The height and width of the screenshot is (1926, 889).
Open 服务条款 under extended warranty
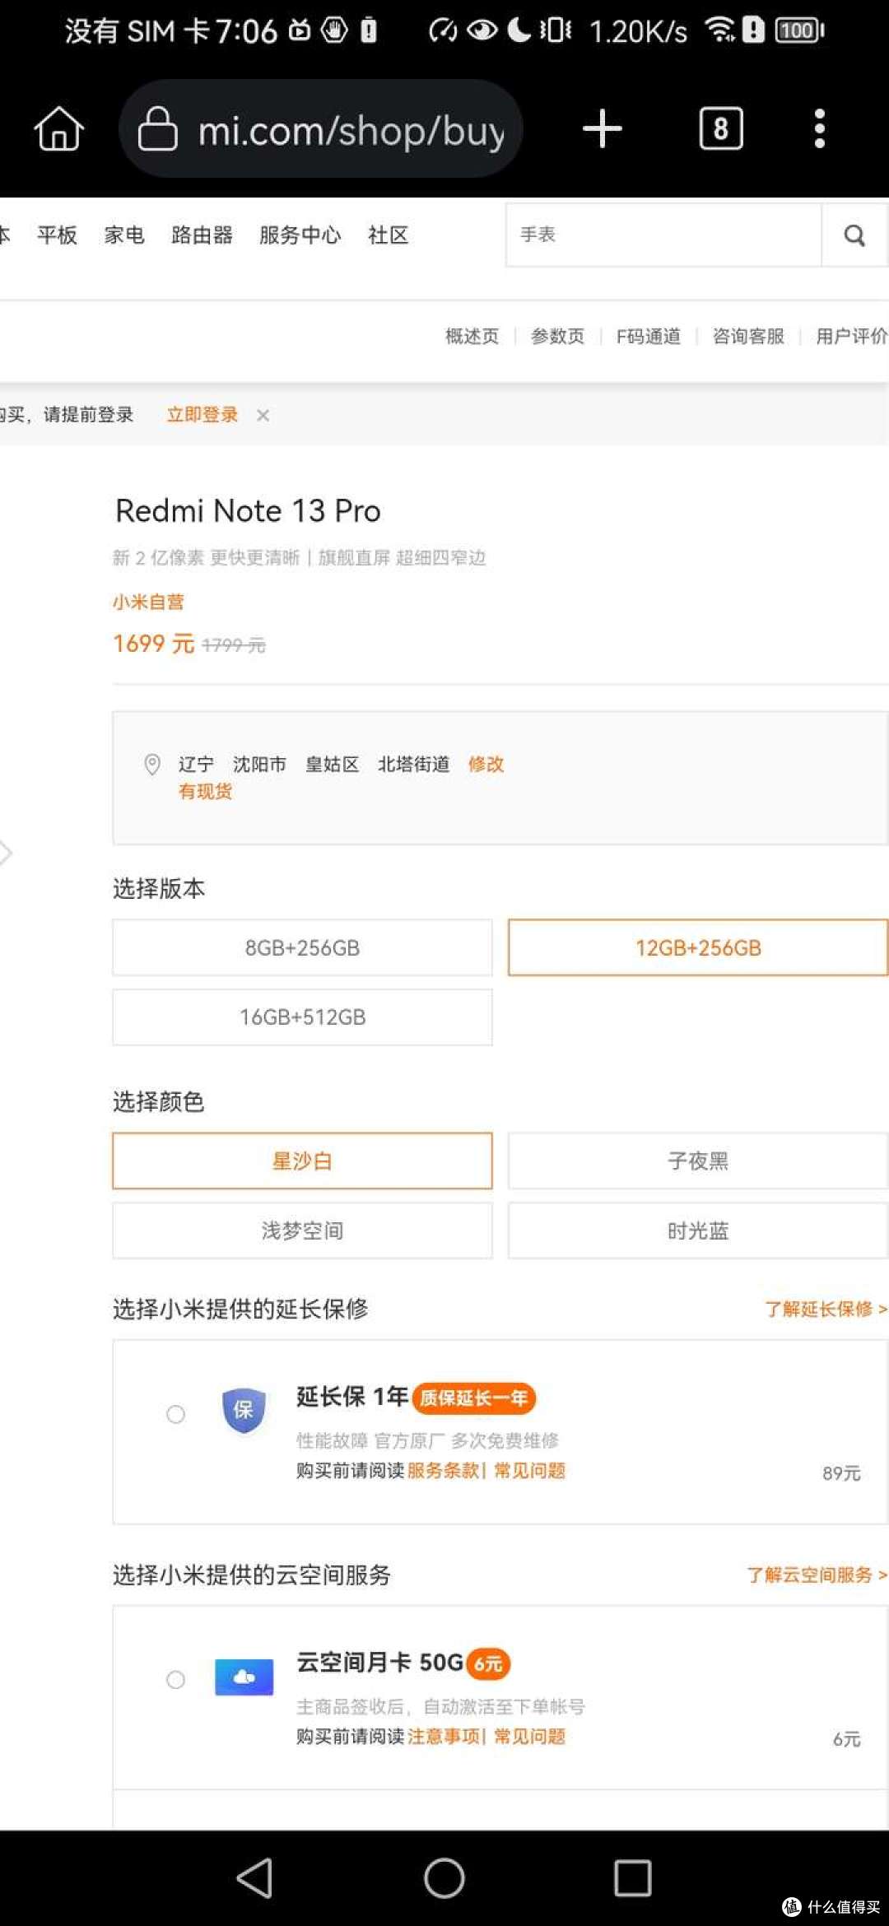coord(443,1470)
